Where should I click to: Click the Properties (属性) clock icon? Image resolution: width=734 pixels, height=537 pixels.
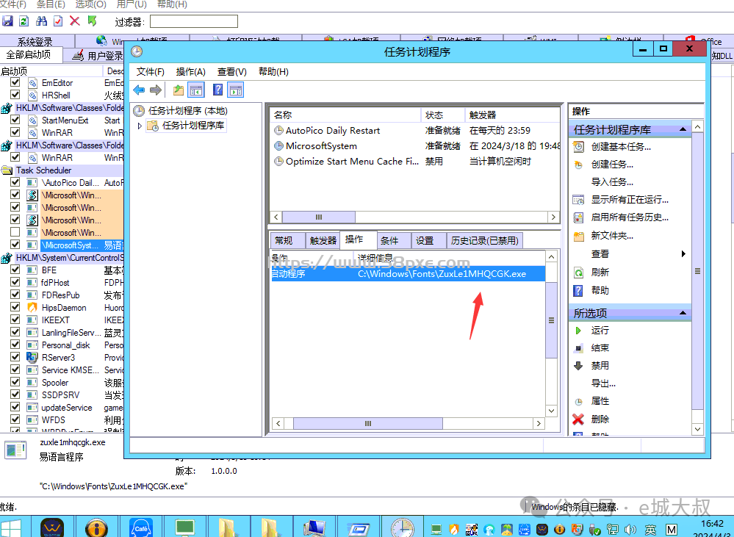578,402
